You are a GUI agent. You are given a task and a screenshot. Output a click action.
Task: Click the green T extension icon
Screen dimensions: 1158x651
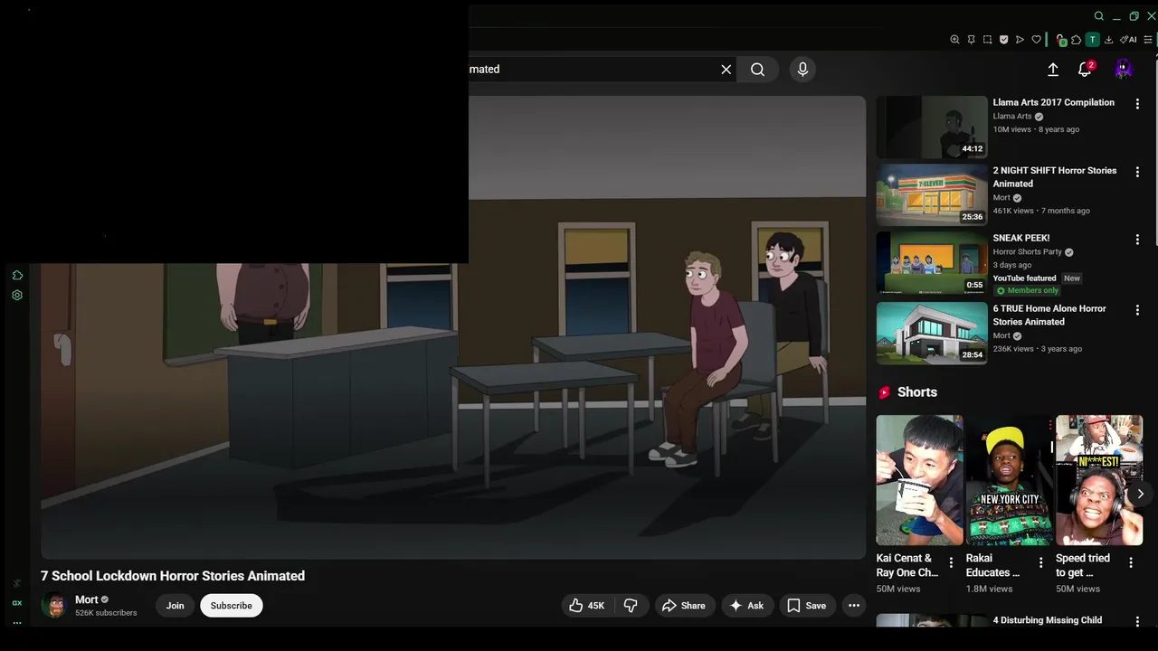1092,40
